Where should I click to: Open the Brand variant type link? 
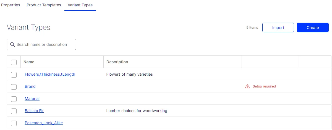[30, 86]
